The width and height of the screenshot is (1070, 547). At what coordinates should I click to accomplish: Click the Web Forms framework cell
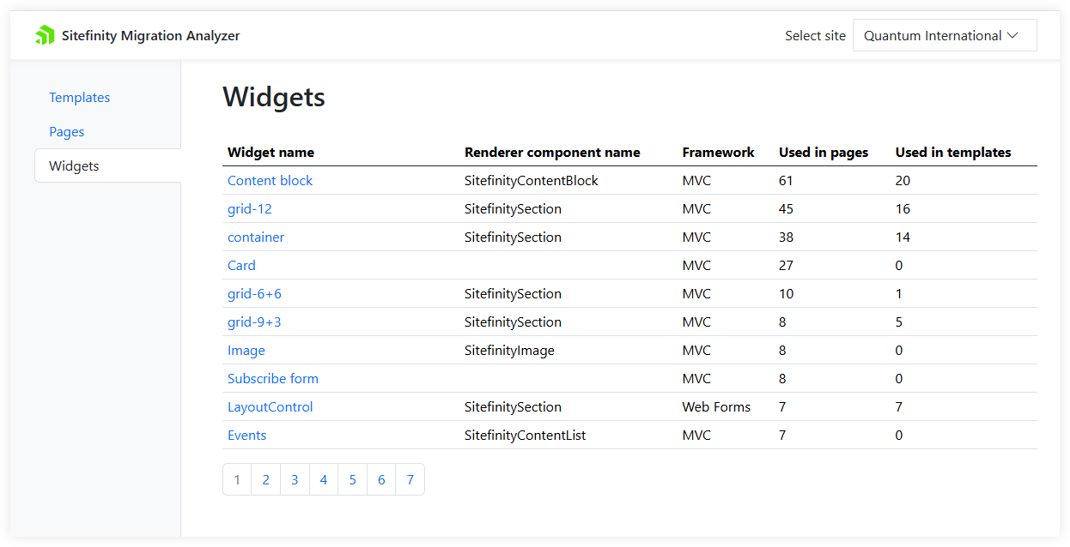point(716,406)
